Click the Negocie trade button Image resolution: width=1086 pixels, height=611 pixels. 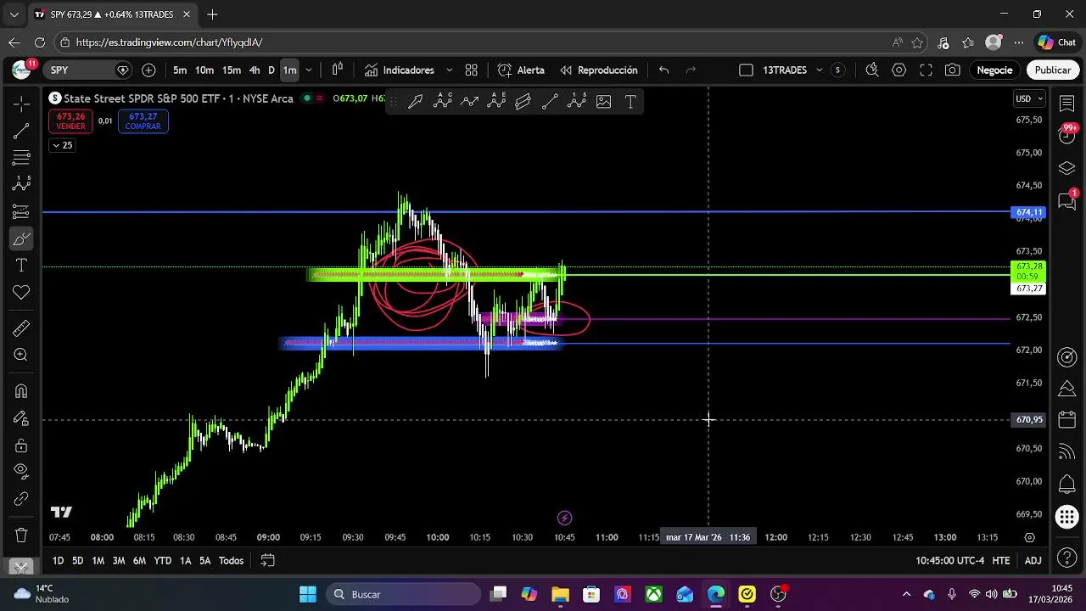click(x=994, y=70)
